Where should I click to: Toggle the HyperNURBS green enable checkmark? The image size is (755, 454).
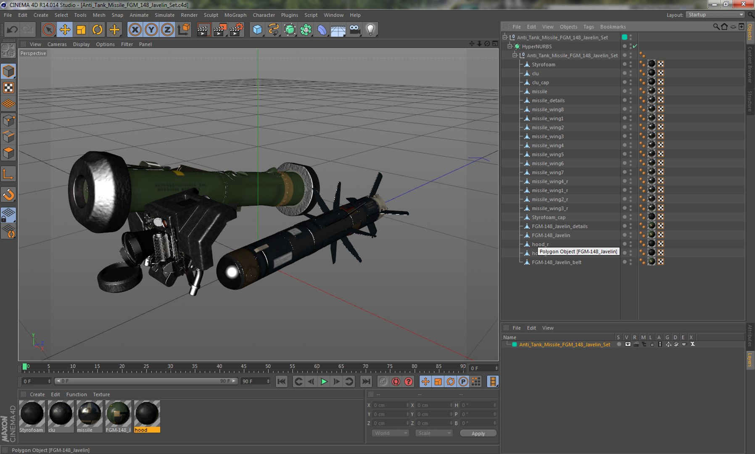635,46
